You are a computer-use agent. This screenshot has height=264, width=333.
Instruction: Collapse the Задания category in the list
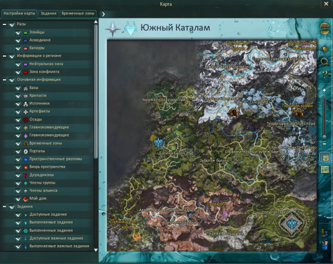coord(4,206)
